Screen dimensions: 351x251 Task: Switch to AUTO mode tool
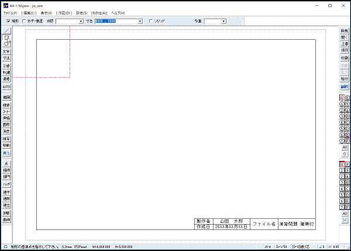click(6, 87)
